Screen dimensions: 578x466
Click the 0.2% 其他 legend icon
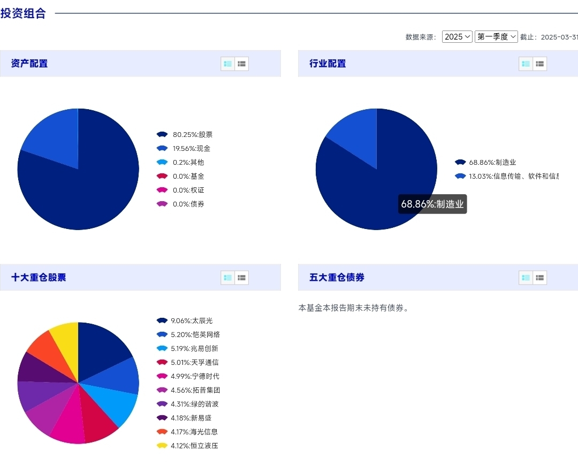point(162,163)
